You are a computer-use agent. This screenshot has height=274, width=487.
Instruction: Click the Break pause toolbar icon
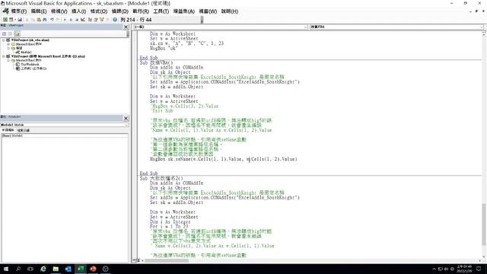(71, 20)
